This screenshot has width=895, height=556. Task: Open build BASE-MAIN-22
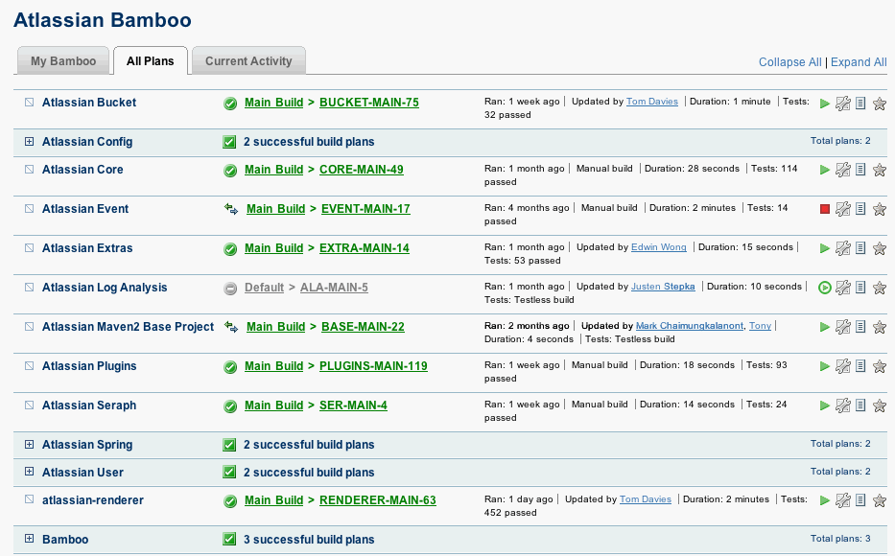(363, 327)
